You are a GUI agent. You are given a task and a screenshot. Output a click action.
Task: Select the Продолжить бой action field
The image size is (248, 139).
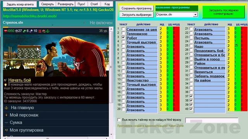pyautogui.click(x=210, y=51)
